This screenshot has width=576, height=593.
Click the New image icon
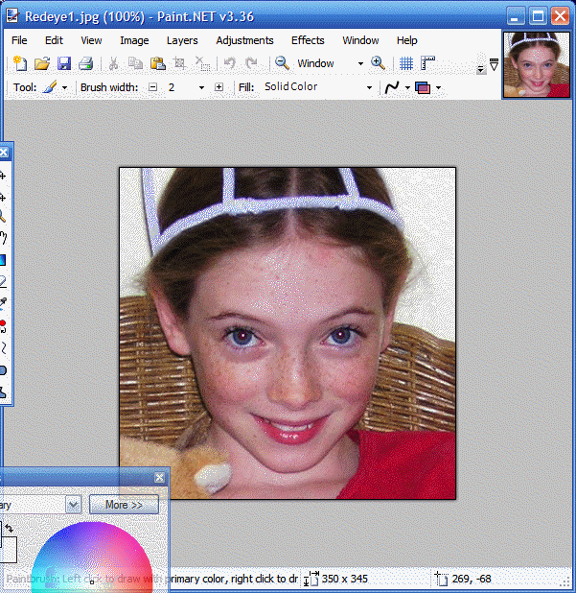pos(20,63)
